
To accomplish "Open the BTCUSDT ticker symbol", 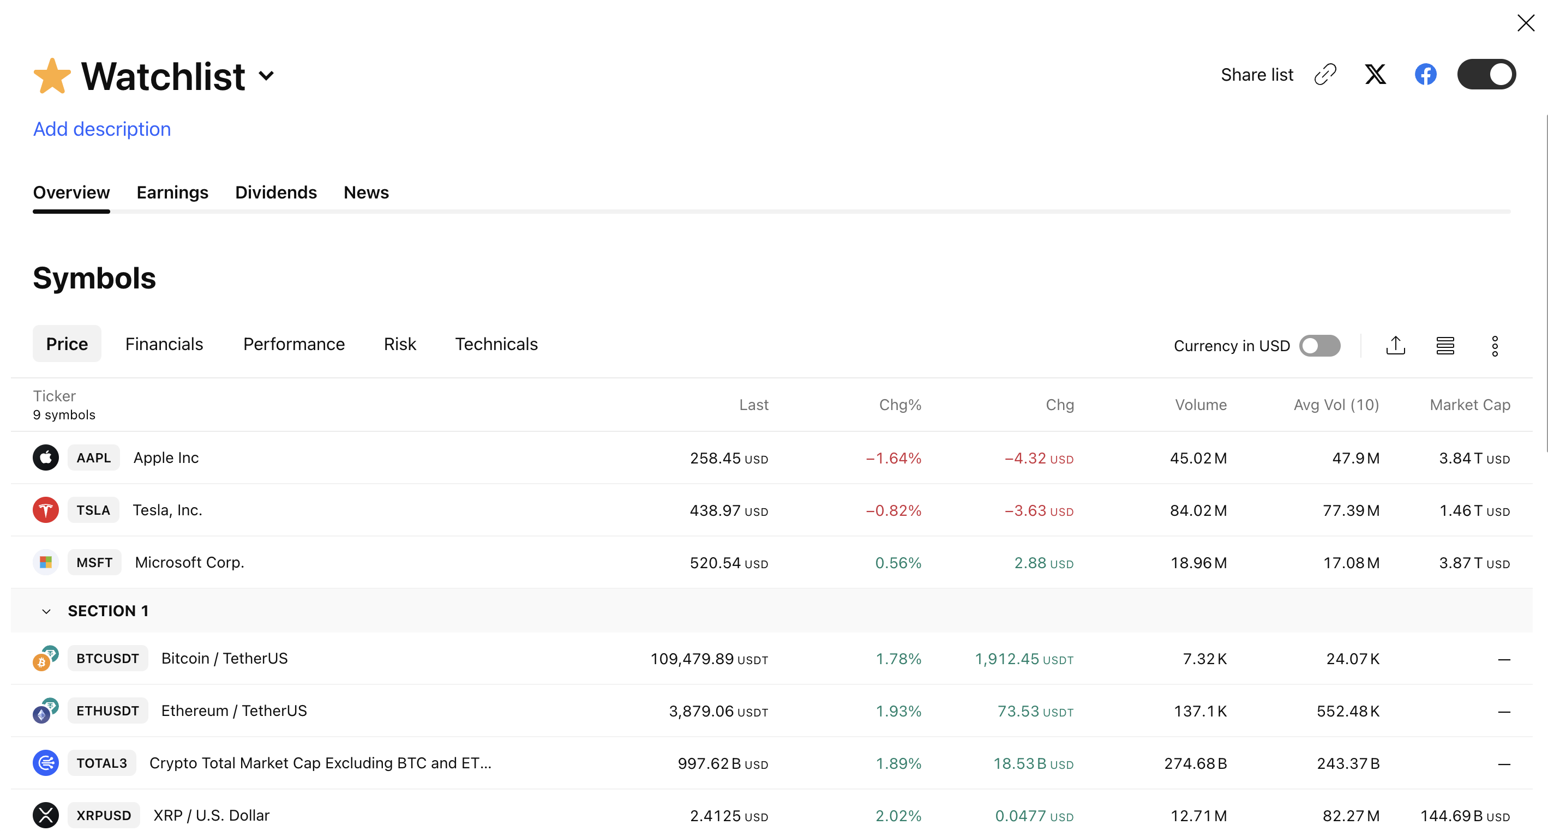I will coord(107,658).
